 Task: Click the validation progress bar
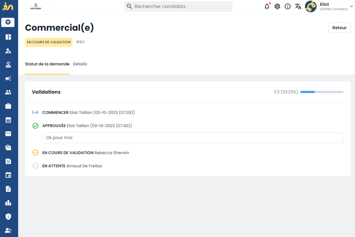tap(322, 92)
